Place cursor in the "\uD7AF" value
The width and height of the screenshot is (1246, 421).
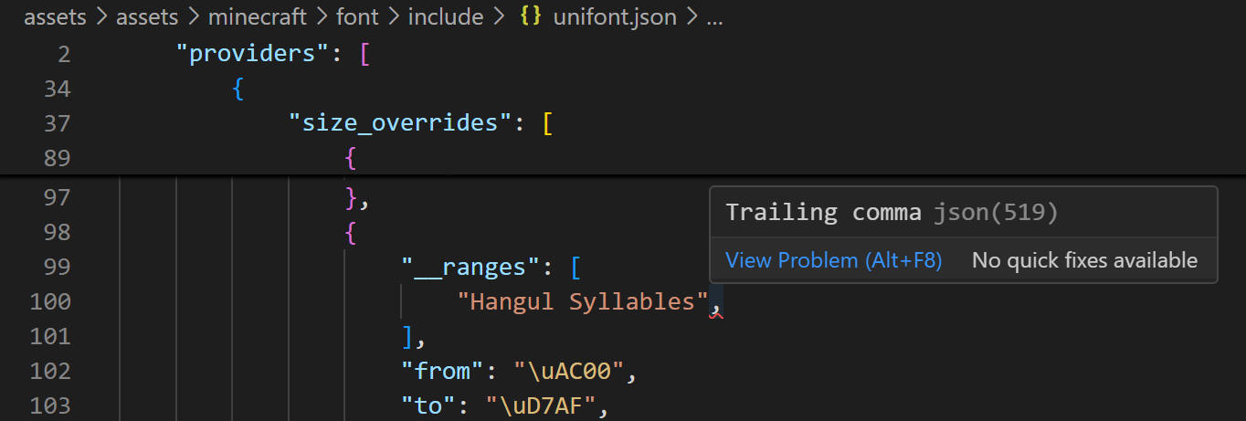click(546, 405)
